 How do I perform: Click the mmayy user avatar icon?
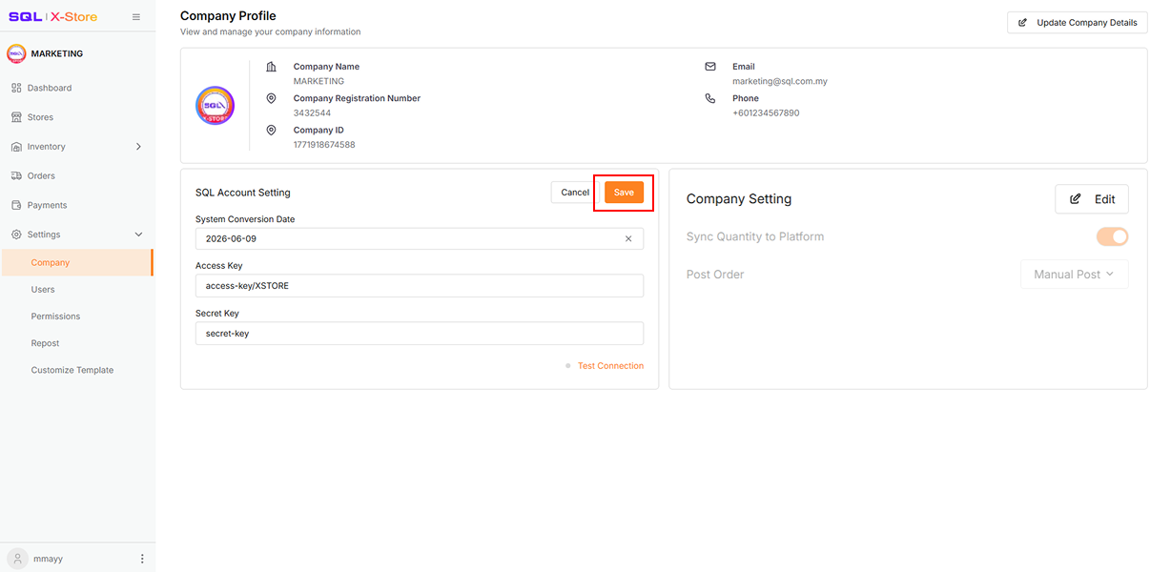(17, 559)
